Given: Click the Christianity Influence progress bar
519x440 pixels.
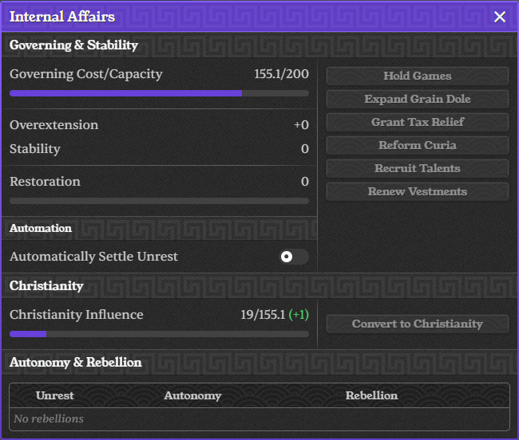Looking at the screenshot, I should coord(159,334).
